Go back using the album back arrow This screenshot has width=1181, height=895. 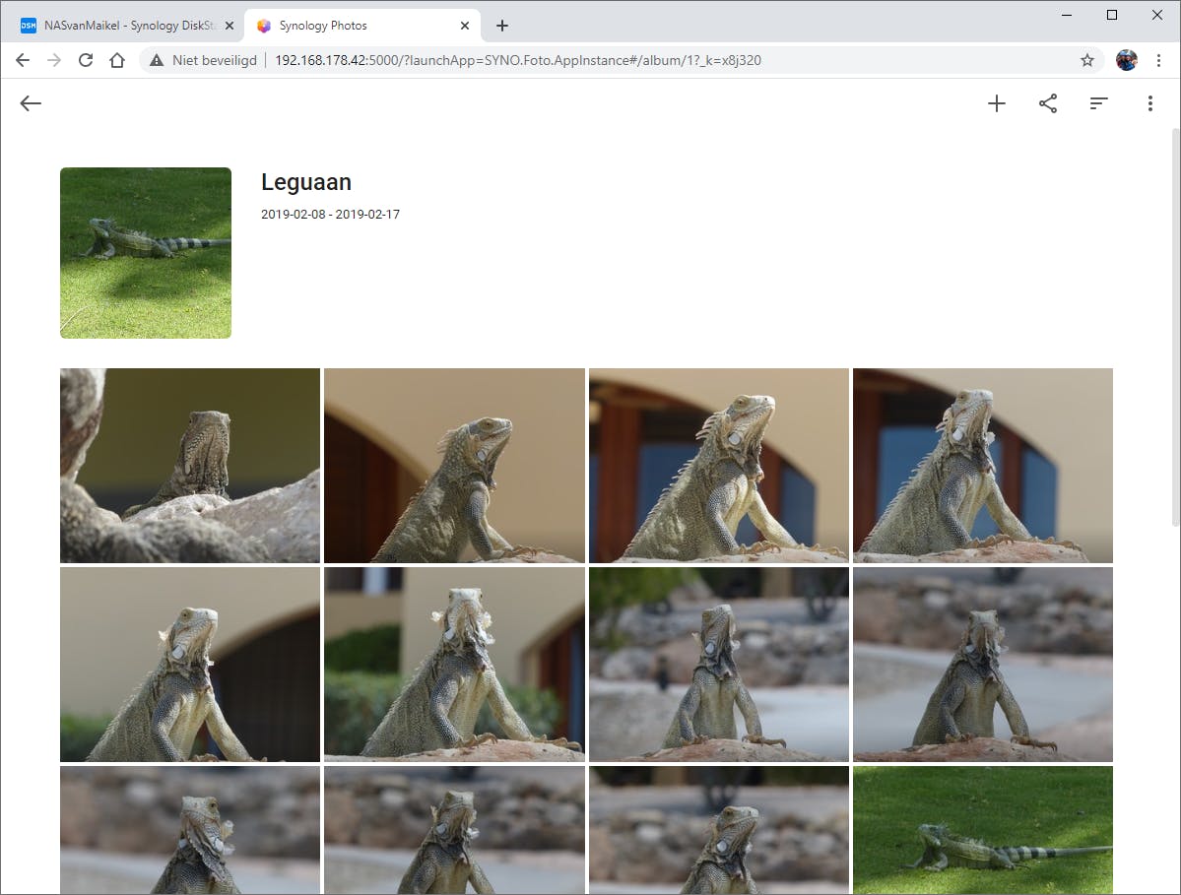click(x=31, y=103)
